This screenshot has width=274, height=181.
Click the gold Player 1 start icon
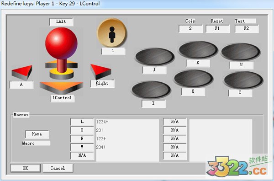[x=112, y=33]
